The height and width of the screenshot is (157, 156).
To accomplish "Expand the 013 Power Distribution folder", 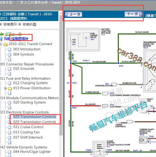I will click(5, 88).
